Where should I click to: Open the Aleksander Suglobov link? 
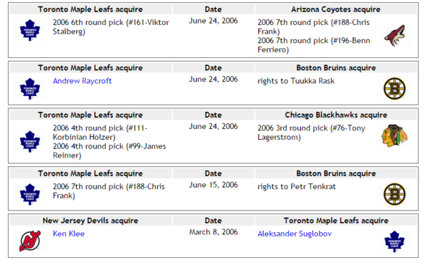coord(295,234)
